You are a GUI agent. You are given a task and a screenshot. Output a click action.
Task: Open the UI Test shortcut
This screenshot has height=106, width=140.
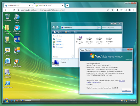tap(17, 51)
